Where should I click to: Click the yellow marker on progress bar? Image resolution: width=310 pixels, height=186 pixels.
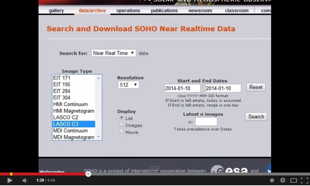point(11,174)
